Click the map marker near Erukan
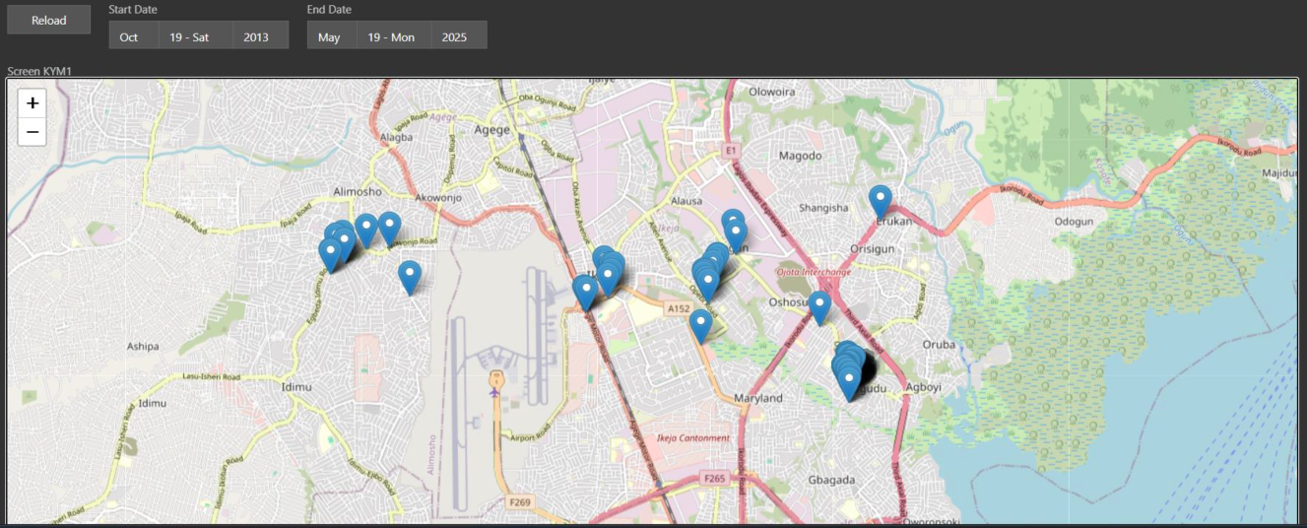1307x528 pixels. tap(880, 200)
